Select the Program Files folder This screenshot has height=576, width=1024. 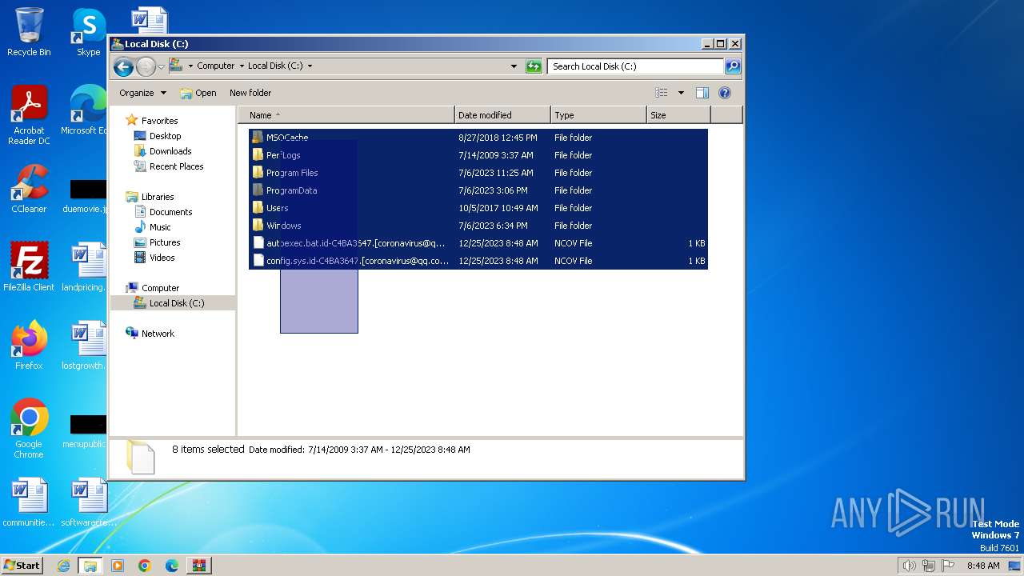(x=478, y=173)
